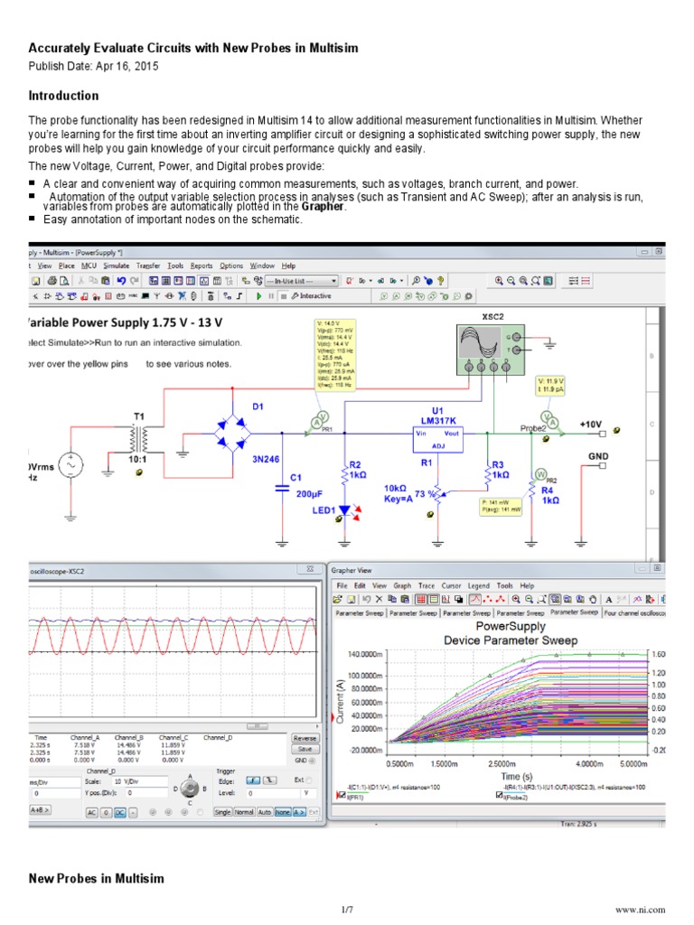Click the Grapher zoom out icon

click(x=529, y=600)
